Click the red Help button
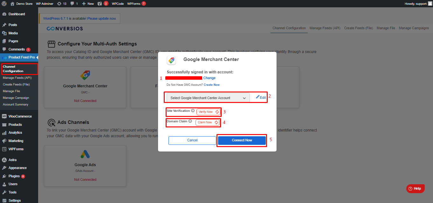Viewport: 433px width, 203px height. pos(415,189)
